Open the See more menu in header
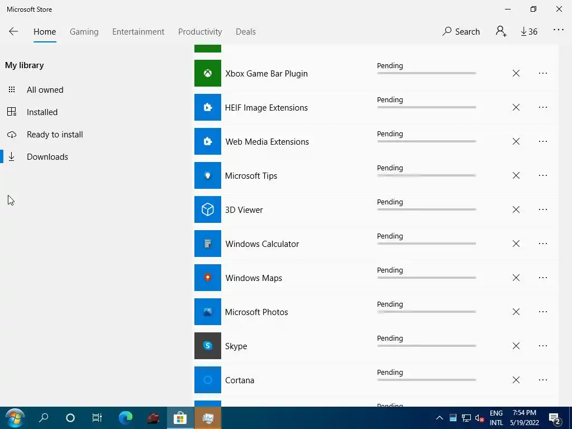The image size is (572, 429). [559, 30]
